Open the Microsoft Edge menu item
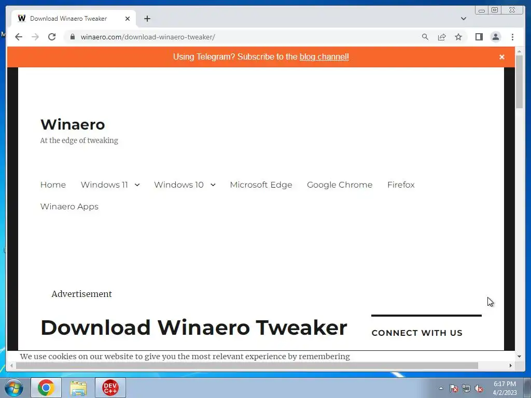The width and height of the screenshot is (531, 398). (x=261, y=185)
